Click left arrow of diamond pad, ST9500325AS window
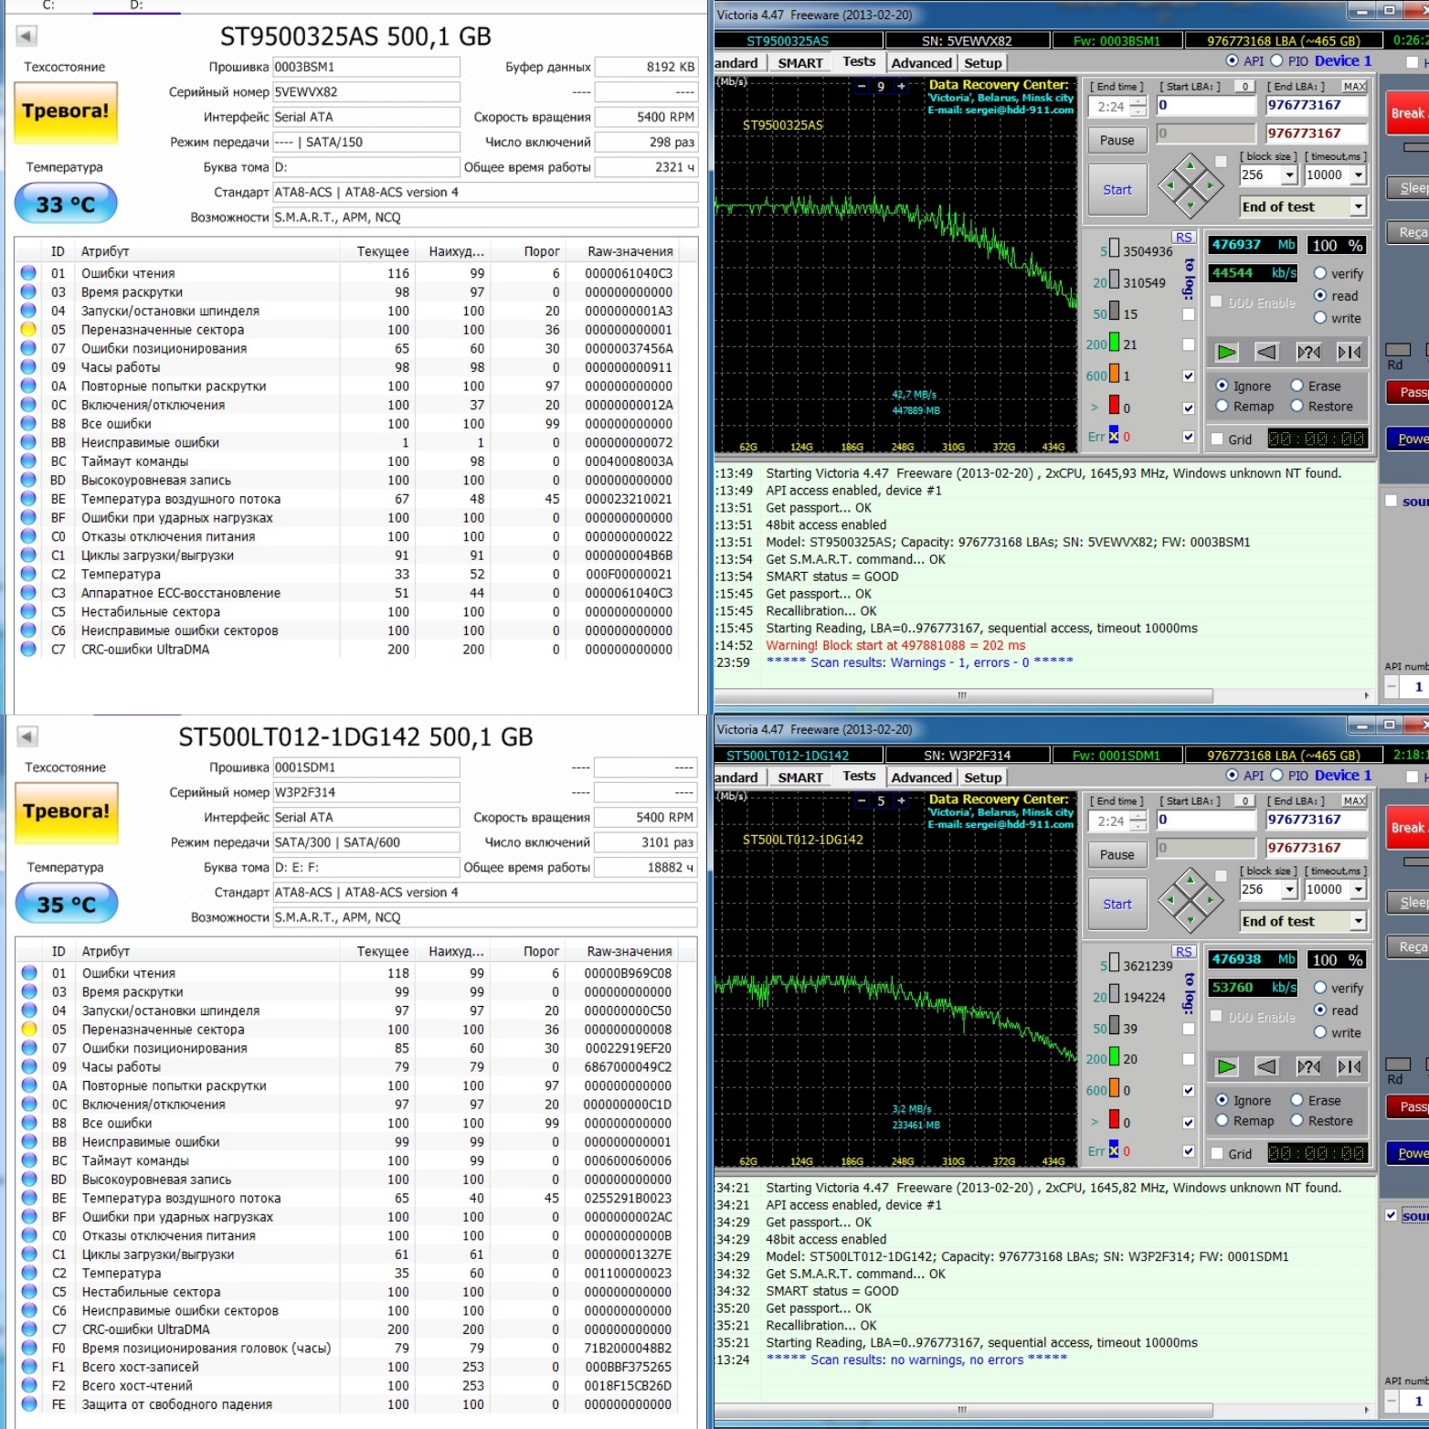1429x1429 pixels. point(1170,186)
